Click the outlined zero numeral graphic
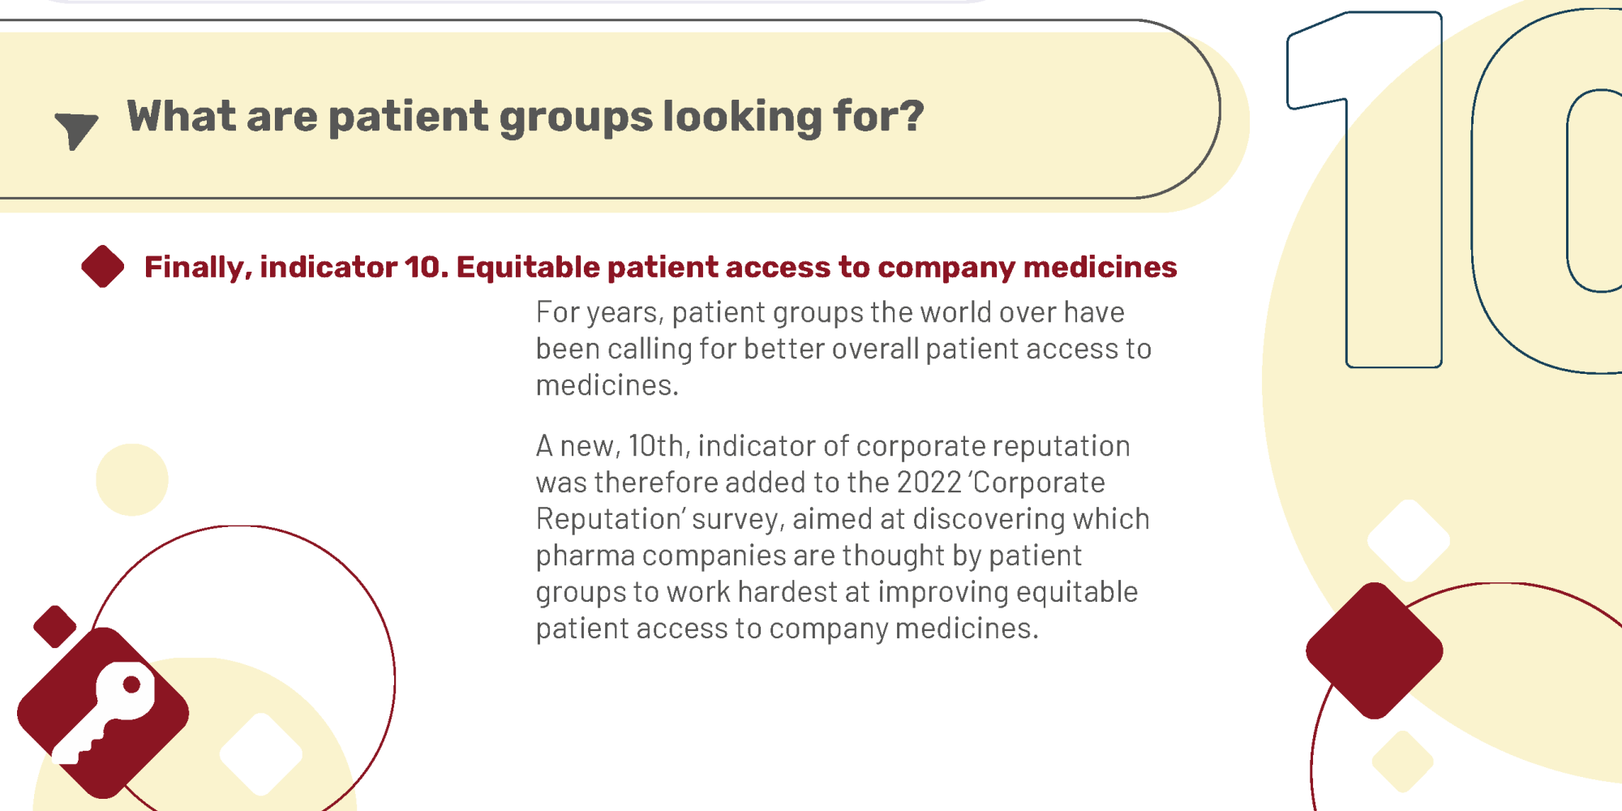The height and width of the screenshot is (811, 1622). [1547, 191]
